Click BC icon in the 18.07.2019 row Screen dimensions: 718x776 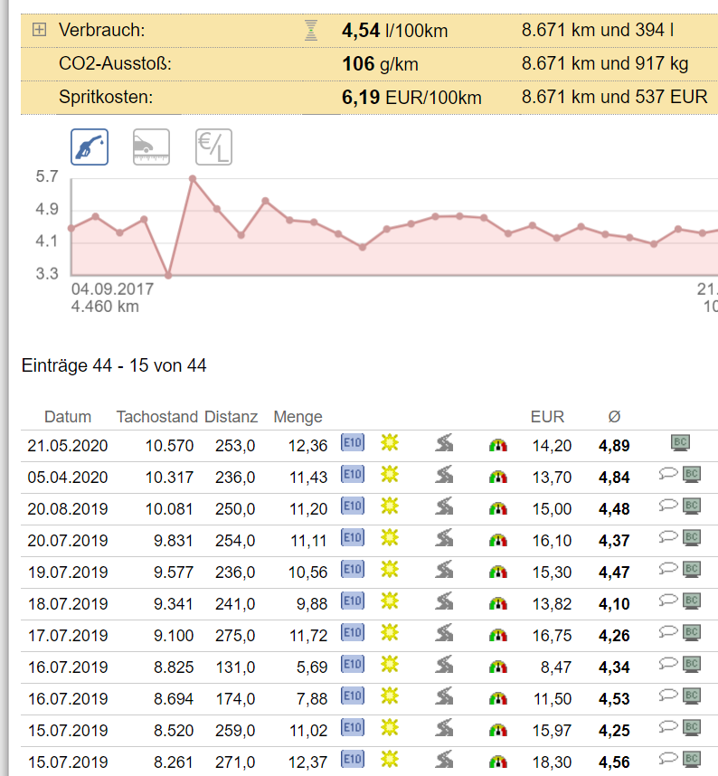692,601
